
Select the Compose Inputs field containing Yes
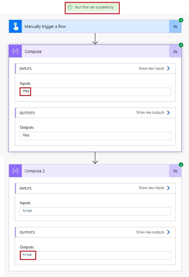[x=95, y=92]
